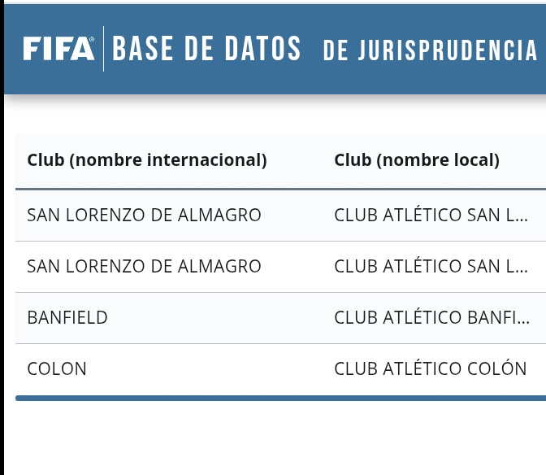Viewport: 546px width, 475px height.
Task: Select the second SAN LORENZO DE ALMAGRO cell
Action: coord(145,267)
